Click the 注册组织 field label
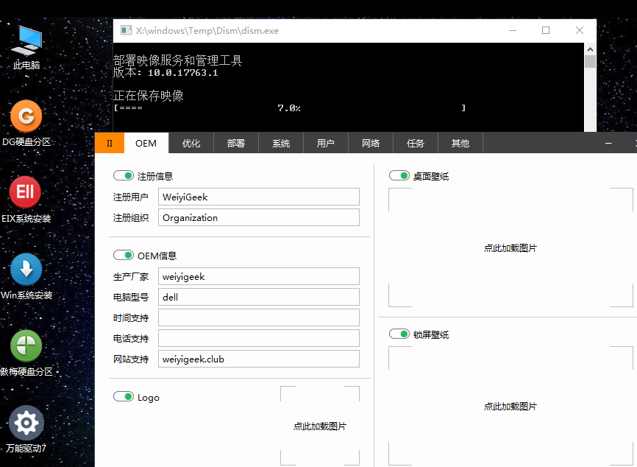The image size is (637, 467). click(131, 218)
